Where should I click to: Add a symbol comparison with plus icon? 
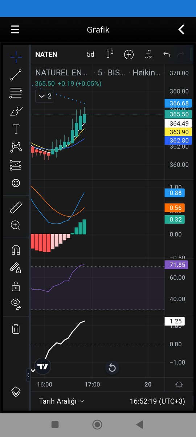click(x=129, y=55)
